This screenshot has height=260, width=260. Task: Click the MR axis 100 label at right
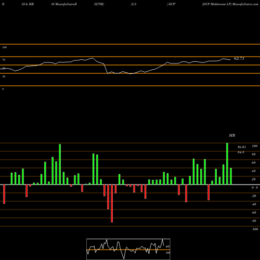coord(254,146)
